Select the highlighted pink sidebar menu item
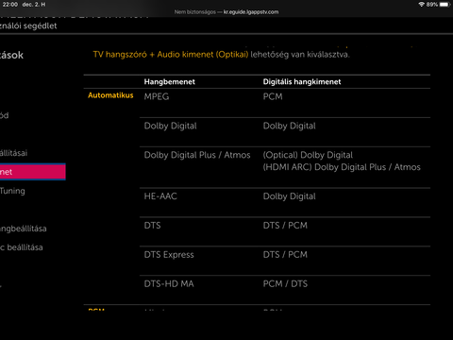The height and width of the screenshot is (340, 453). point(32,172)
